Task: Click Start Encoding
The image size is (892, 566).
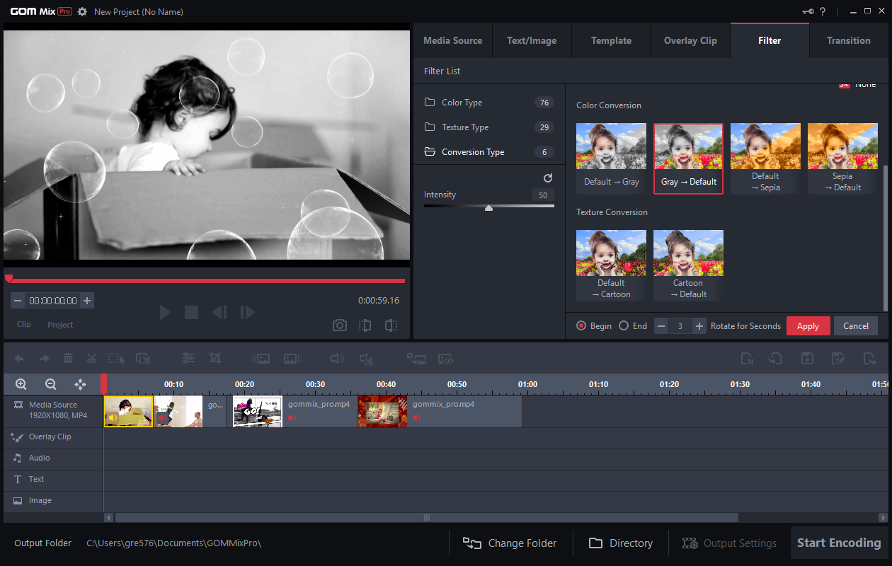Action: [x=839, y=543]
